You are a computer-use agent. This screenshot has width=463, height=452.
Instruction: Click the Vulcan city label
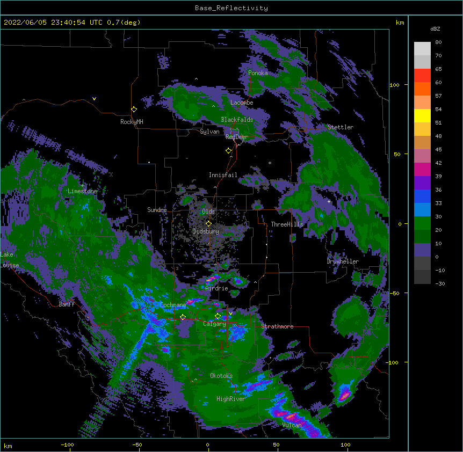click(x=292, y=425)
